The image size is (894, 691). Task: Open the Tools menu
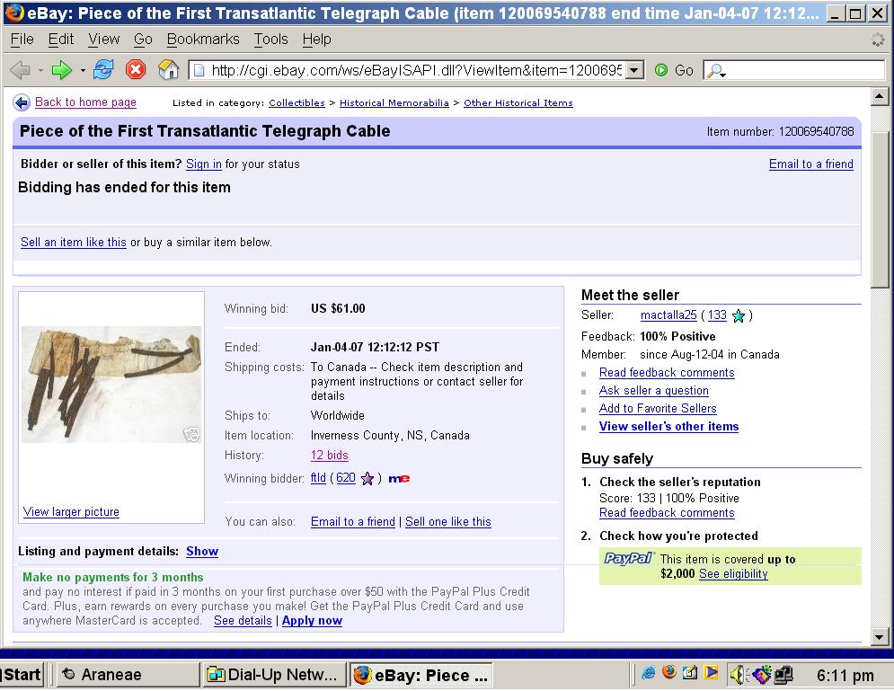(x=270, y=40)
